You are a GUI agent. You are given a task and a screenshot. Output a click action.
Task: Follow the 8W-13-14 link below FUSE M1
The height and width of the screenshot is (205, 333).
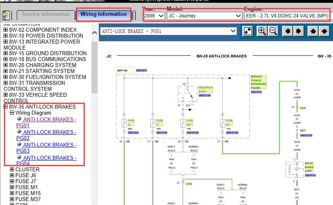click(232, 133)
